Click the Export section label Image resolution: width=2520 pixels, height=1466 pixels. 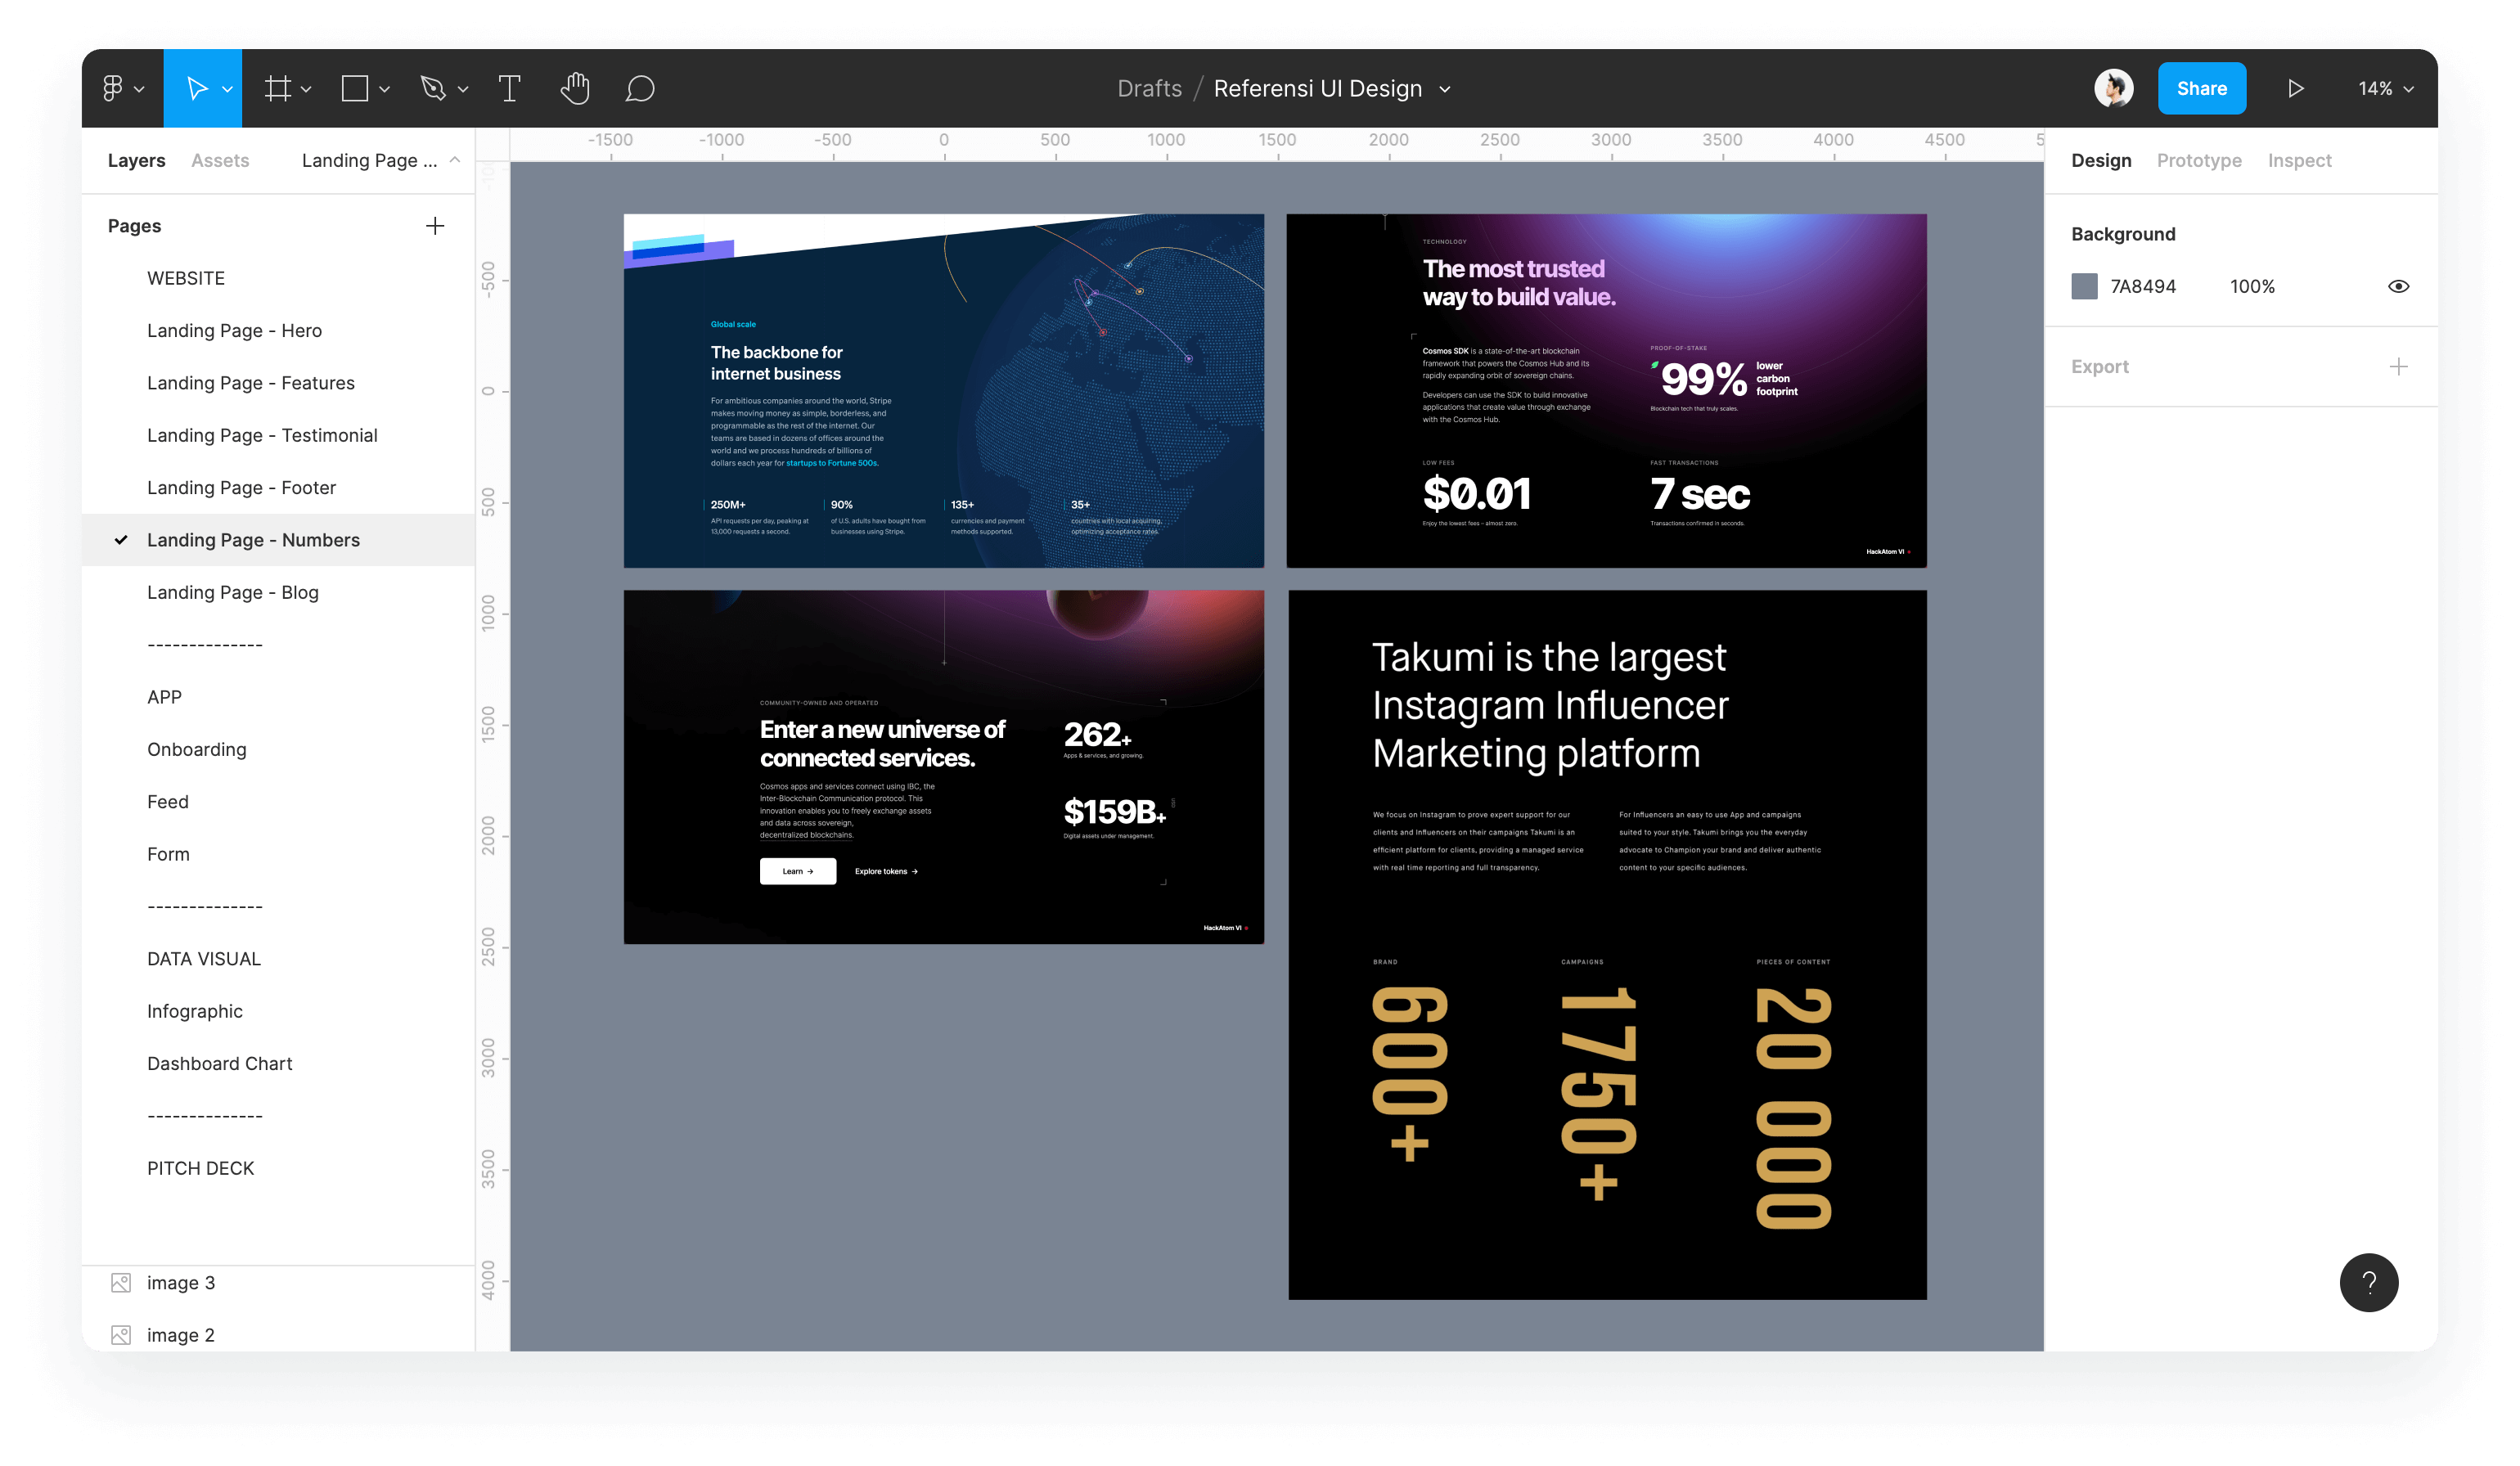(2099, 367)
